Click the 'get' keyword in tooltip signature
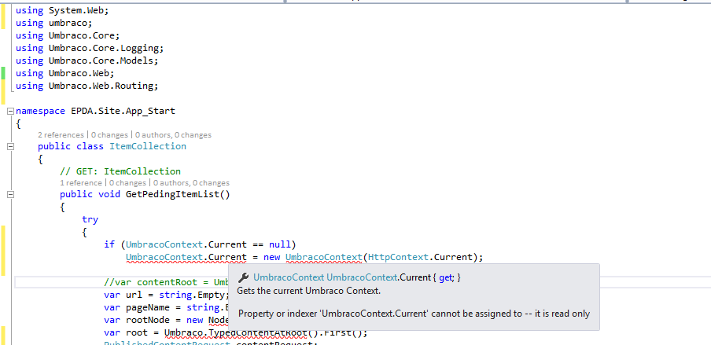 point(445,277)
